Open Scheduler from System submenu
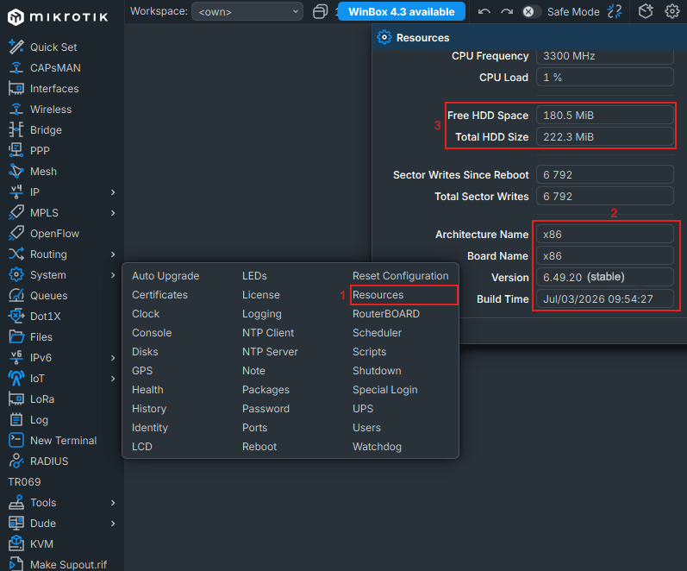687x571 pixels. click(377, 333)
